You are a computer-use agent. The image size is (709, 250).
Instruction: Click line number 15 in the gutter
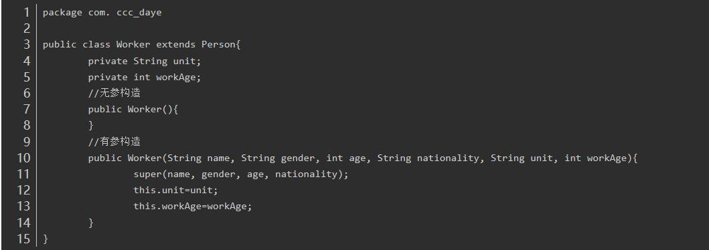pos(23,239)
